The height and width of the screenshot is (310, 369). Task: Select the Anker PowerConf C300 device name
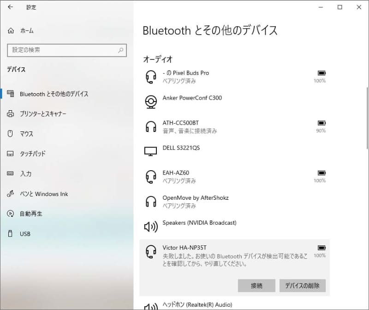click(x=192, y=98)
